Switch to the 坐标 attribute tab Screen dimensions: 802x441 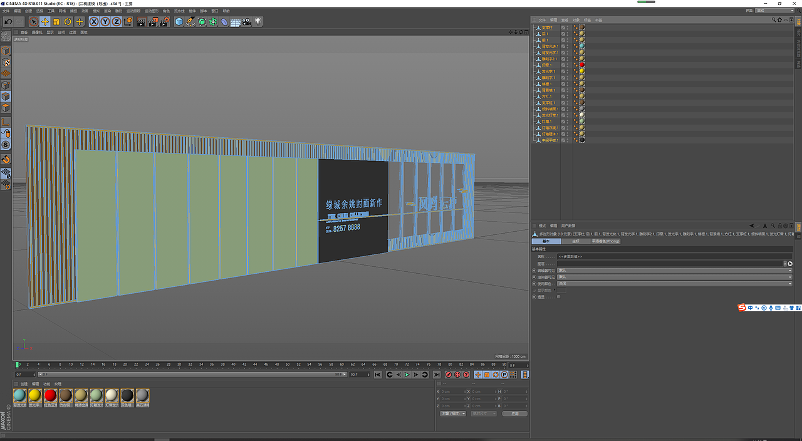pos(576,241)
